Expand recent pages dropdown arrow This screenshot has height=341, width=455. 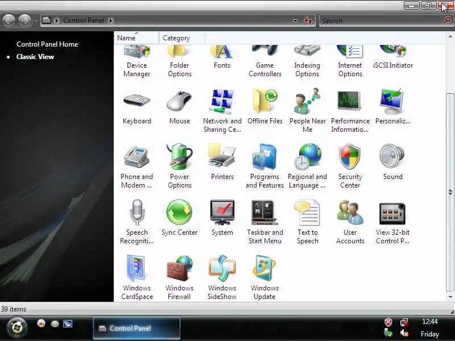[x=36, y=21]
